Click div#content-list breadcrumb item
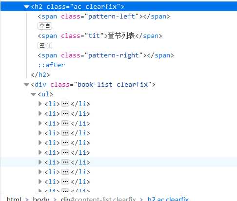The width and height of the screenshot is (237, 201). coord(98,199)
